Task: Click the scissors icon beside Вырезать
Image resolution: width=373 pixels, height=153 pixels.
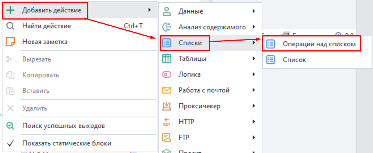Action: [10, 59]
